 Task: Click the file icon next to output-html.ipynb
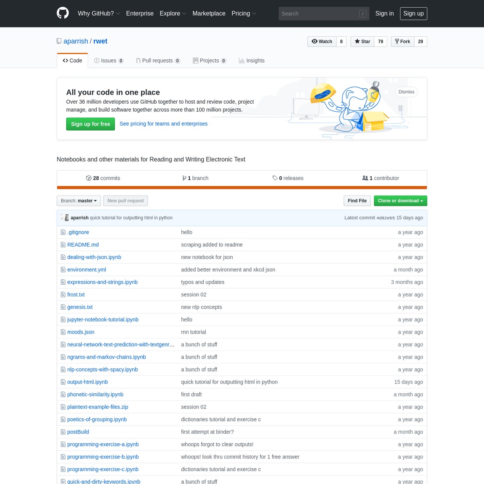63,382
